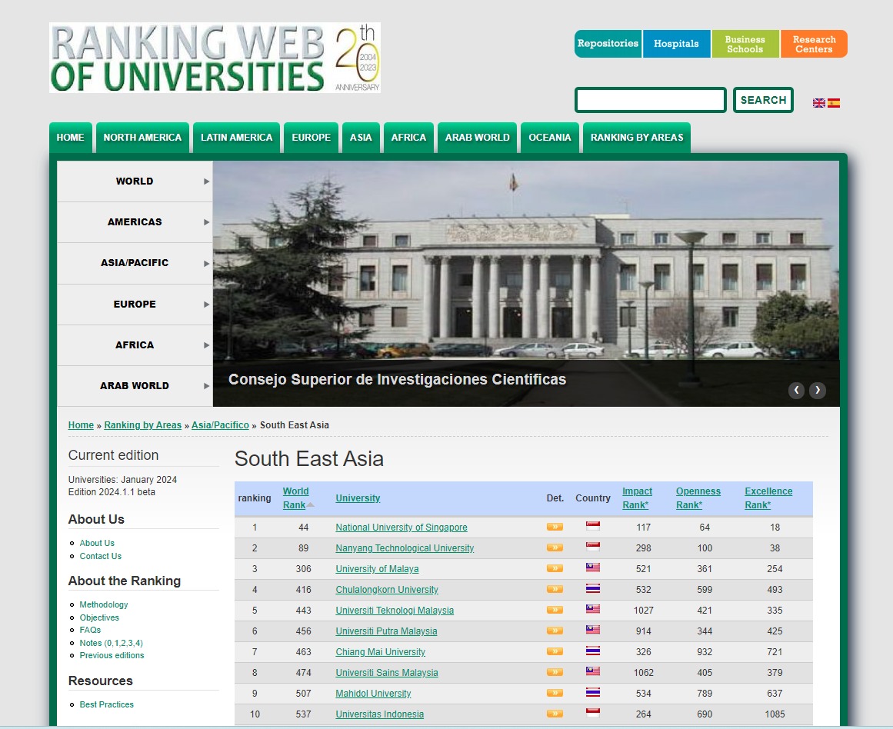The height and width of the screenshot is (729, 893).
Task: Focus the search text field
Action: [x=651, y=100]
